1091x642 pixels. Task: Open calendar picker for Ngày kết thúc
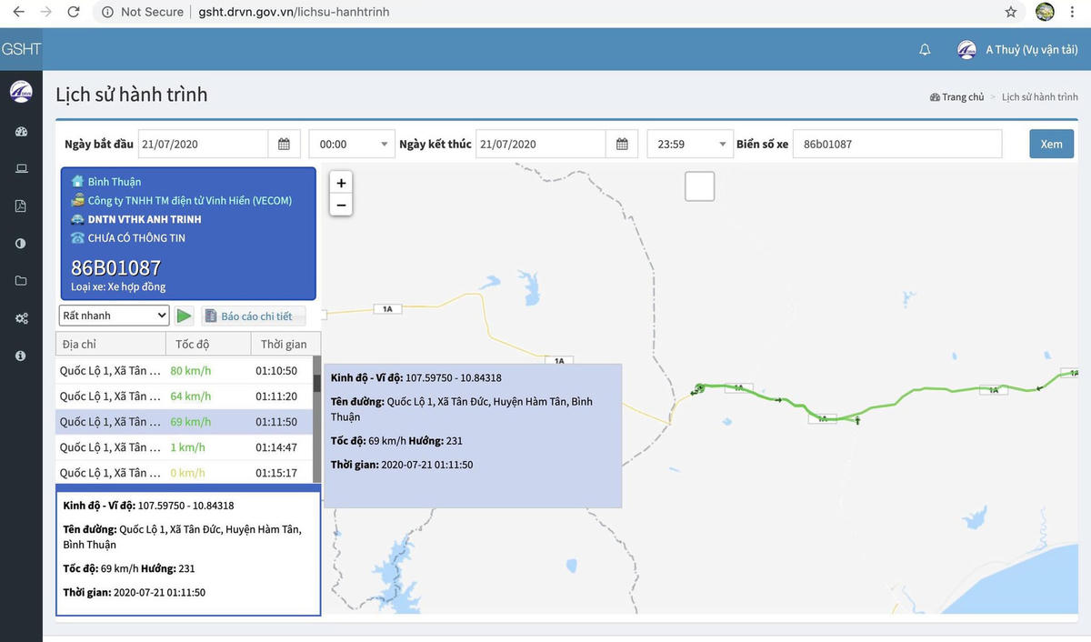click(622, 144)
